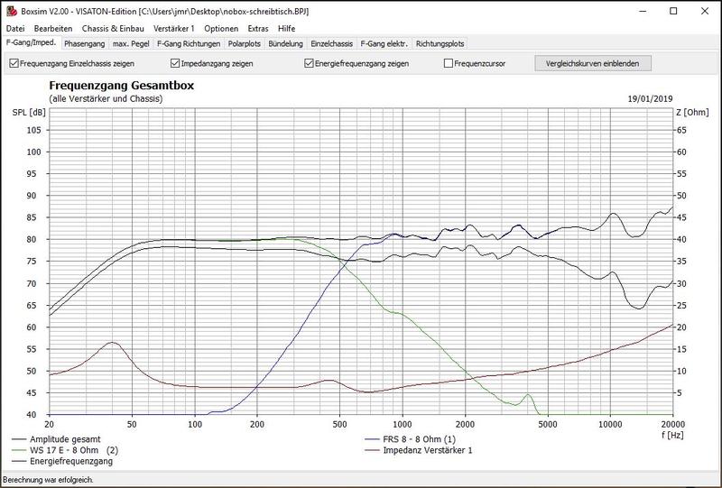Click the Boxsim app icon in title bar
Viewport: 722px width, 488px height.
[10, 11]
